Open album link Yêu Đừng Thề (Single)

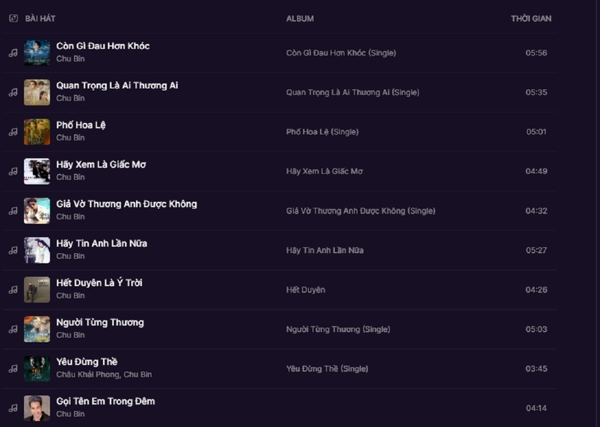[x=327, y=369]
